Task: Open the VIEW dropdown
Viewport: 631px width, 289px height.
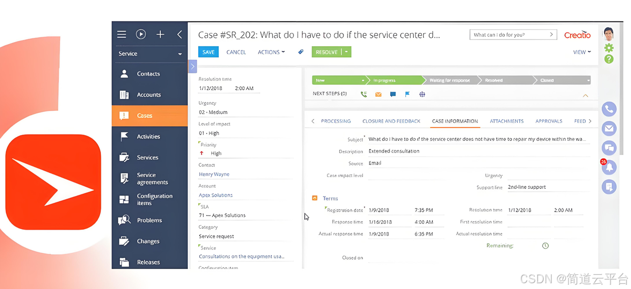Action: (x=582, y=52)
